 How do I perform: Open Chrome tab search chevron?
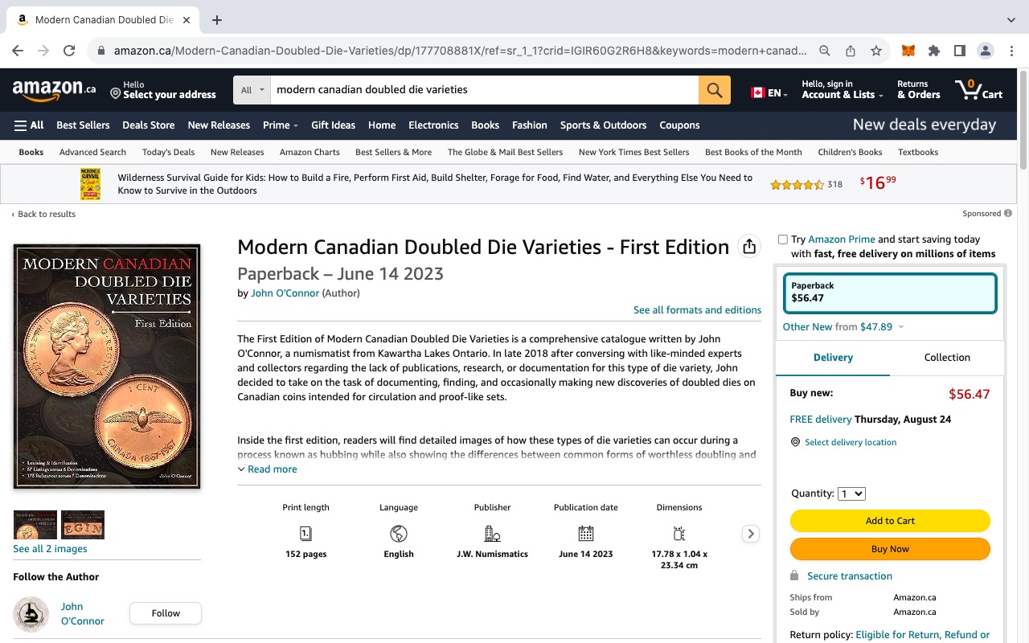(x=1011, y=20)
